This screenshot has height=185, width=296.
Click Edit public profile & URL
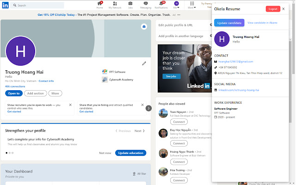click(176, 25)
